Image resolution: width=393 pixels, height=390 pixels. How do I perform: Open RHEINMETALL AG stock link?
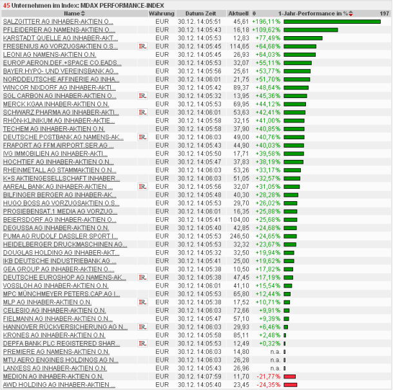coord(59,170)
